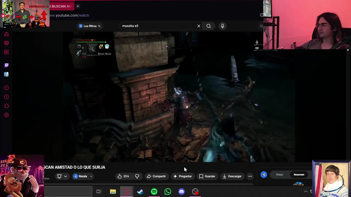The image size is (351, 197).
Task: Expand notification bell options chevron
Action: (x=66, y=176)
